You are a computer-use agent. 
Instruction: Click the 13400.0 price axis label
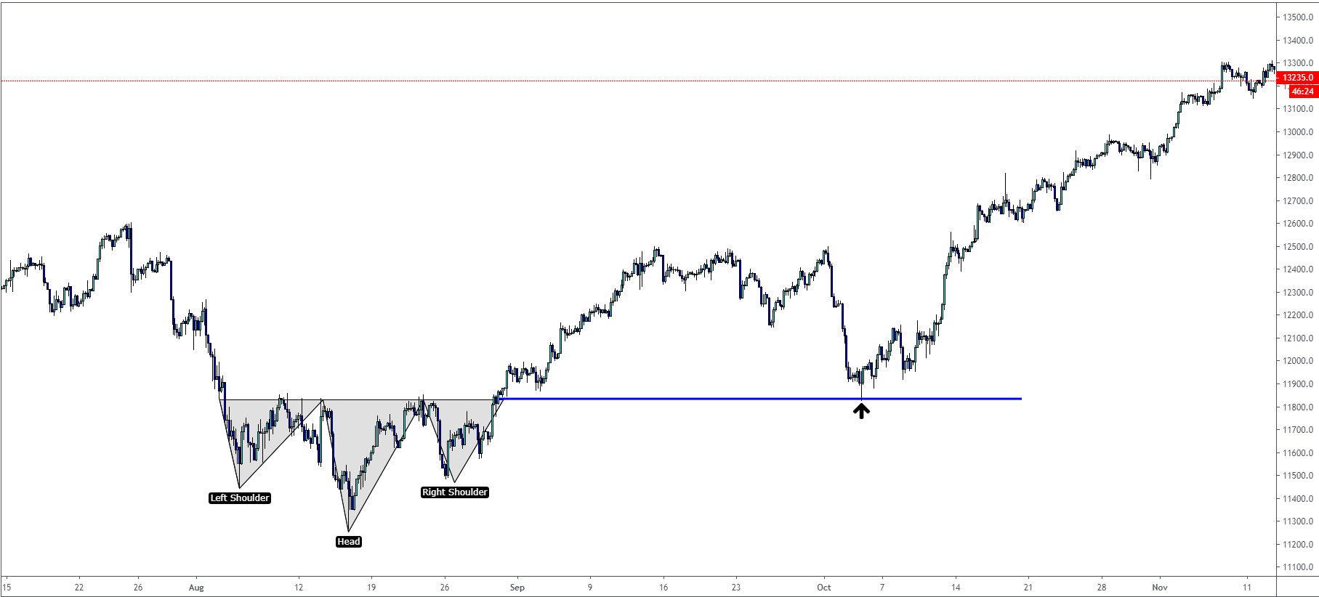(1298, 41)
